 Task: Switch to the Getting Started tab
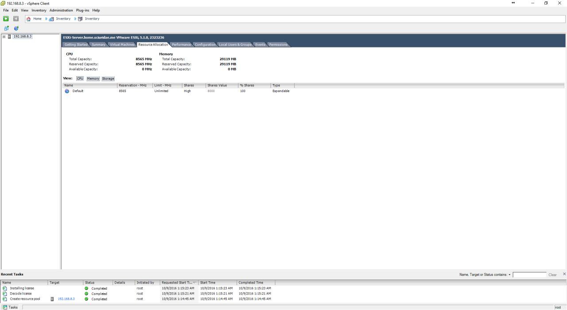click(x=76, y=44)
